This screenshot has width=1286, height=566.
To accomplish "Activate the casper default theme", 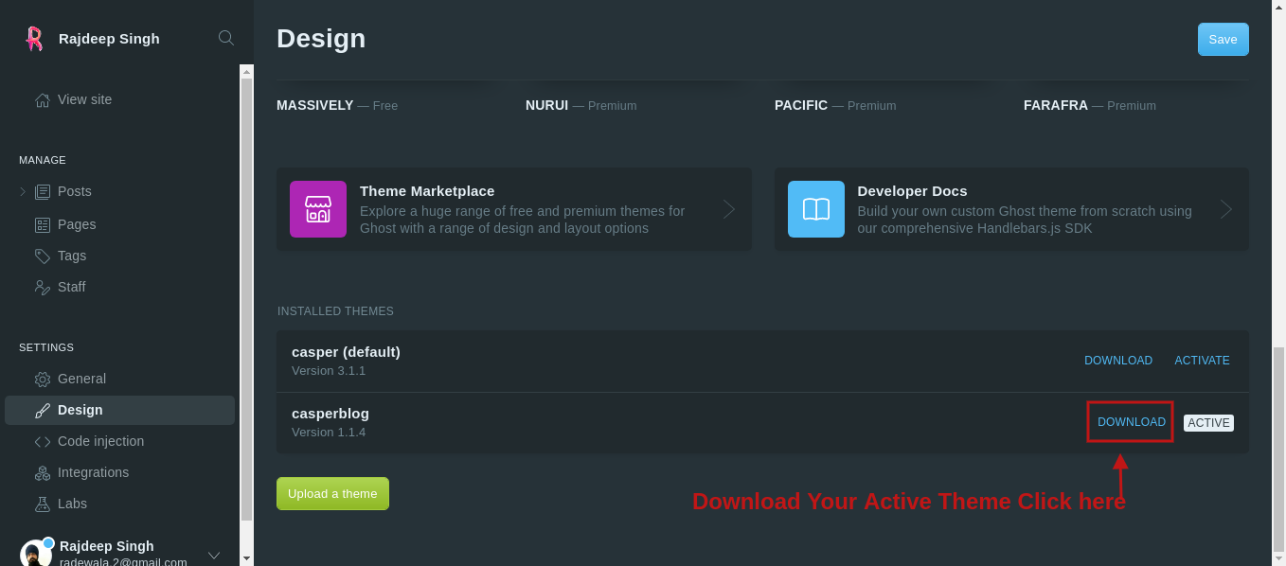I will pyautogui.click(x=1202, y=360).
